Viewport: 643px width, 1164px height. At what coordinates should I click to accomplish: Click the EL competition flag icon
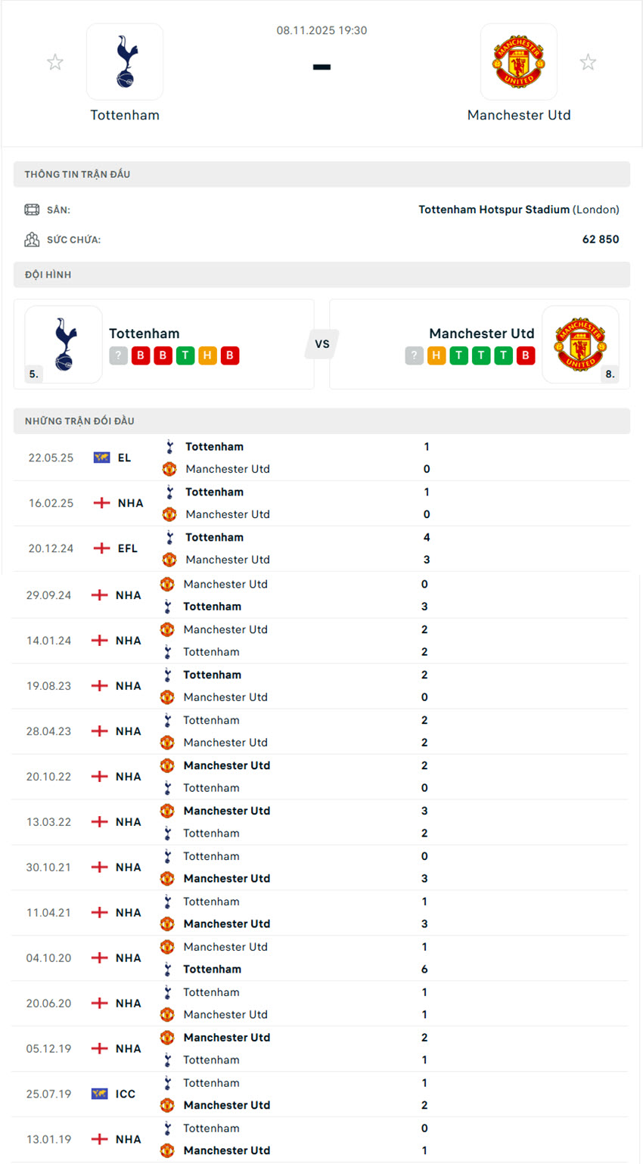(x=101, y=458)
